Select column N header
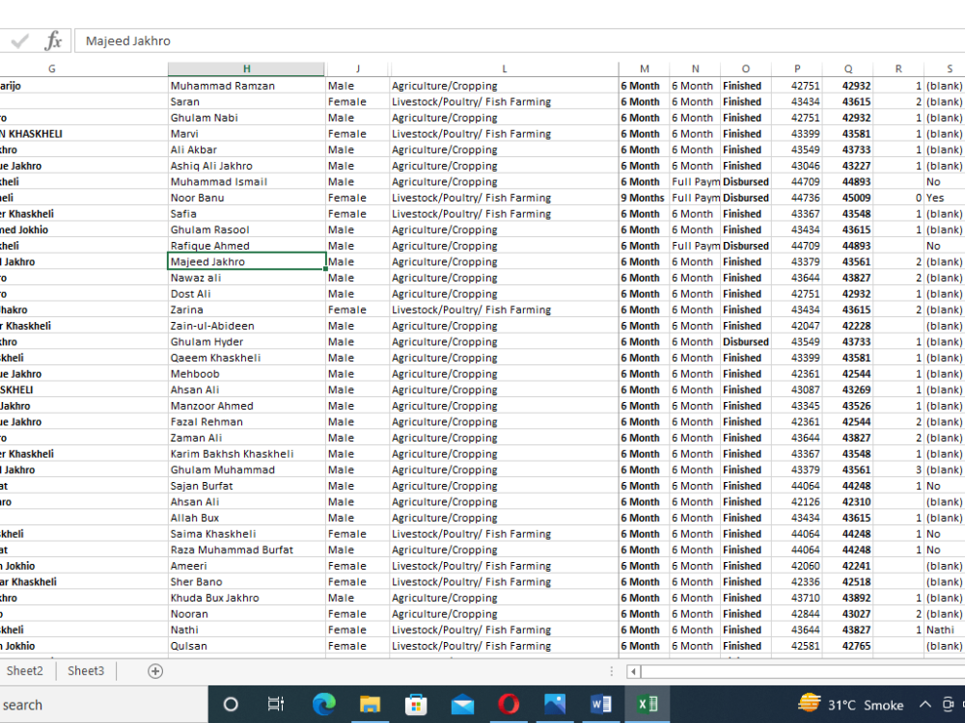 click(696, 68)
